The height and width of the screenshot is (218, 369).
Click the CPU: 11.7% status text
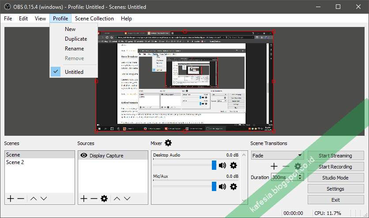(328, 213)
